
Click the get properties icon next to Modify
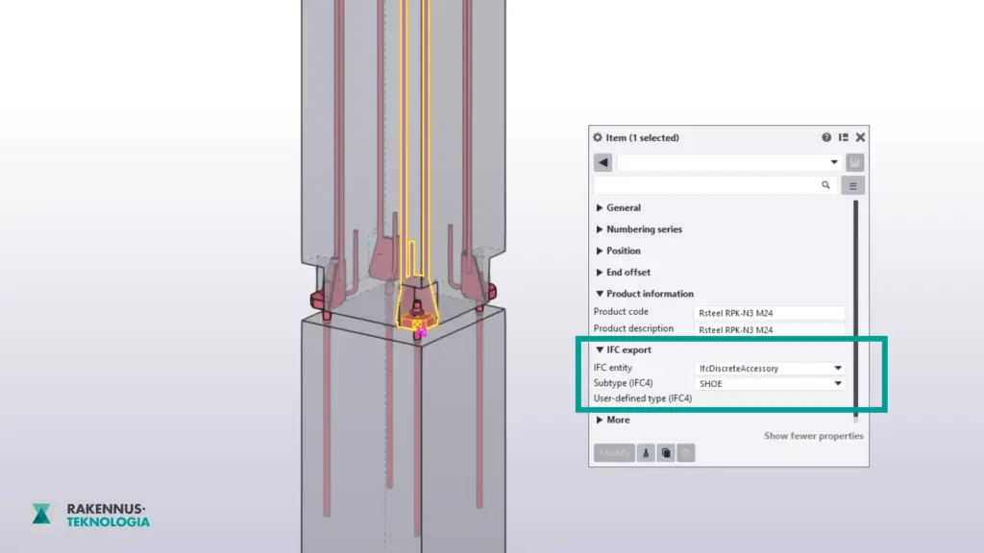pyautogui.click(x=646, y=453)
